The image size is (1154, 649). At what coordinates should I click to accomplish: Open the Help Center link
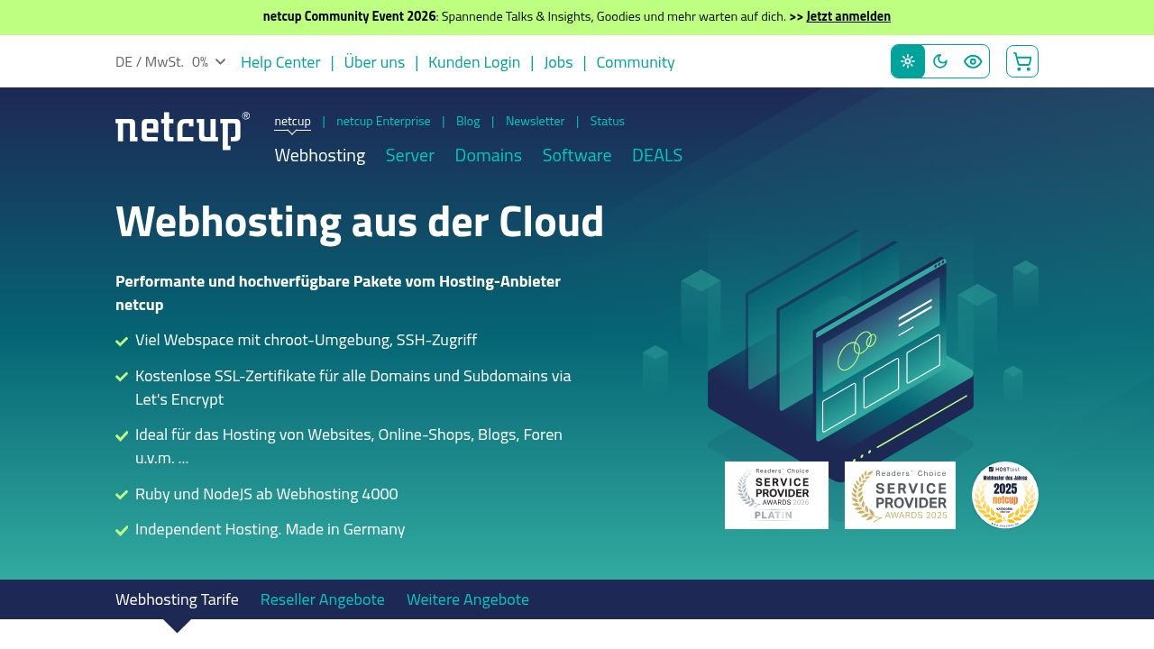[280, 62]
